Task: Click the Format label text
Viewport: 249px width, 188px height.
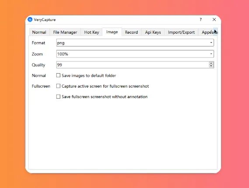Action: pyautogui.click(x=38, y=43)
